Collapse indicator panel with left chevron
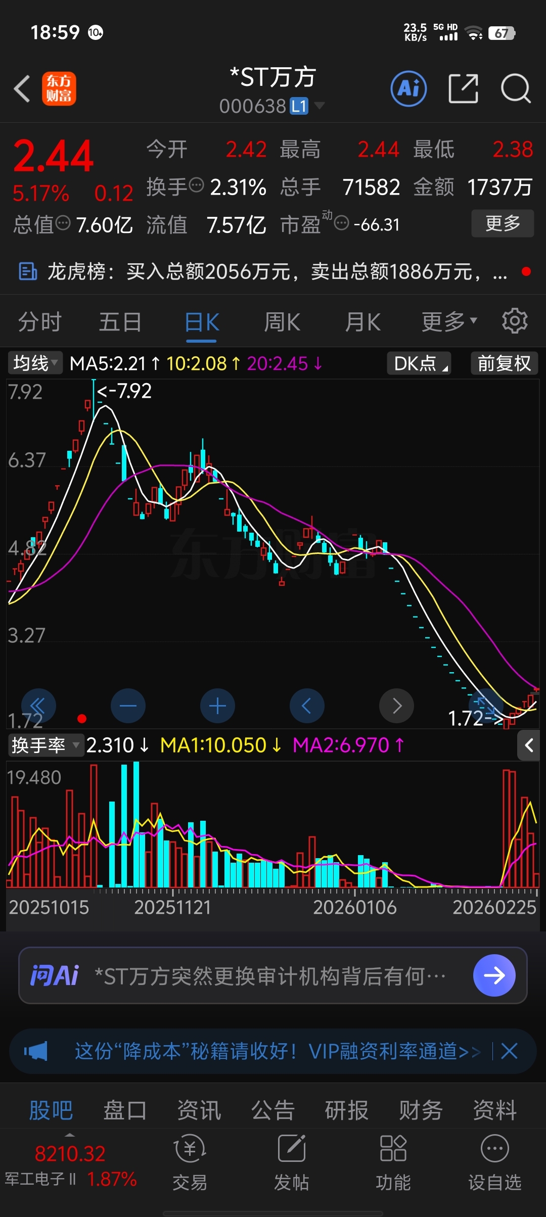546x1217 pixels. tap(529, 745)
